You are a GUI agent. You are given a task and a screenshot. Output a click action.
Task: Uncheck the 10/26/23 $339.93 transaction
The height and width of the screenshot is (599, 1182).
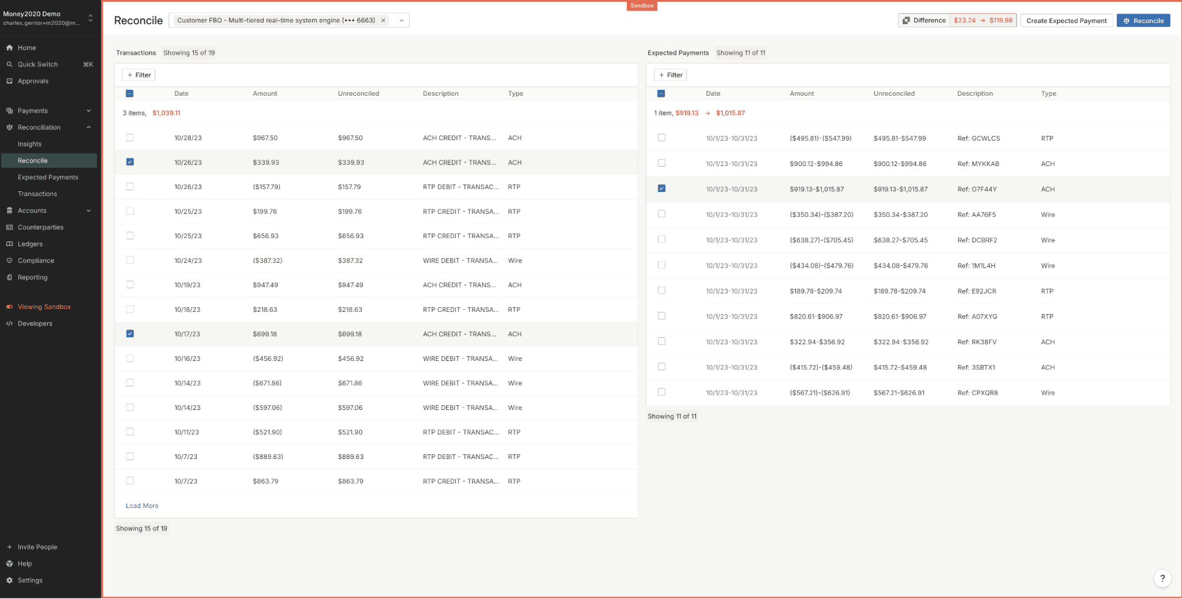pyautogui.click(x=130, y=162)
